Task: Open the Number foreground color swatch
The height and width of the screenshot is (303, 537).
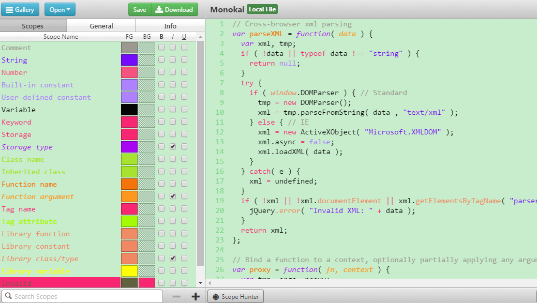Action: coord(129,72)
